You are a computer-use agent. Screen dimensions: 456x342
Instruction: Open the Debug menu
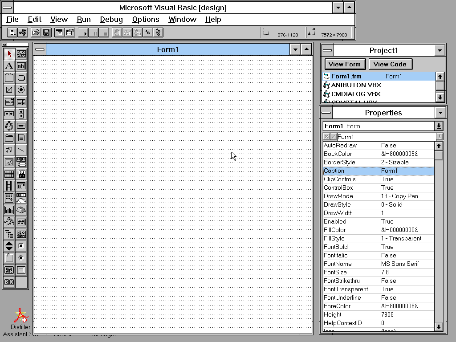[x=111, y=19]
